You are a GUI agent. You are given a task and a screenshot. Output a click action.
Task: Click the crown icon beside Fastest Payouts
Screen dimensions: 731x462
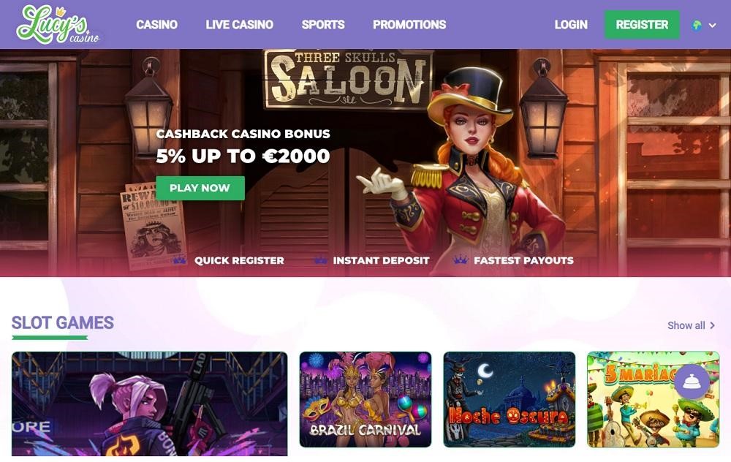click(461, 260)
